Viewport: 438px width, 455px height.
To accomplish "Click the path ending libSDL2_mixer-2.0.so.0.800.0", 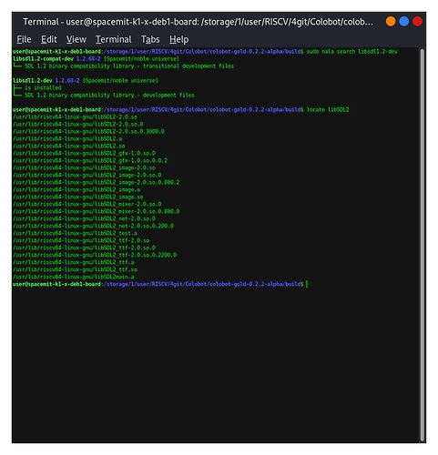I will (97, 212).
